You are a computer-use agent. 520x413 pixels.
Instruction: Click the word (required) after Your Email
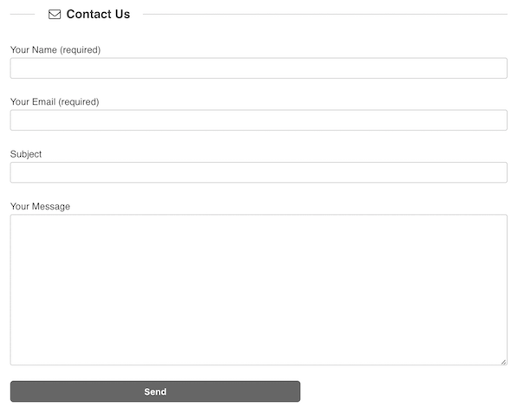[x=79, y=101]
